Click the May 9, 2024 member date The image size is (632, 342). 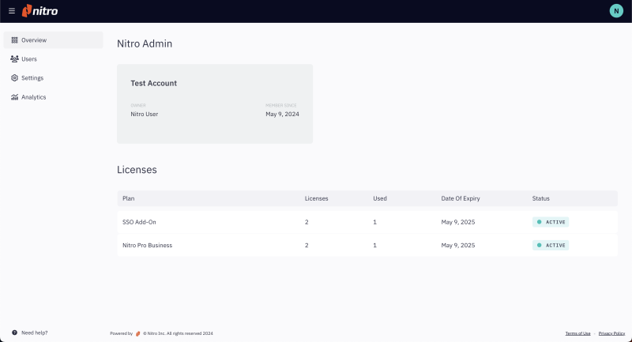tap(282, 114)
